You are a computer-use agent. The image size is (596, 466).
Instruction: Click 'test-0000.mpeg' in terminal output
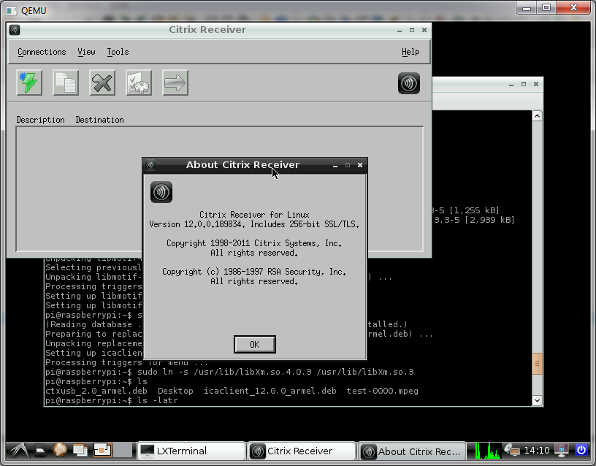[383, 391]
